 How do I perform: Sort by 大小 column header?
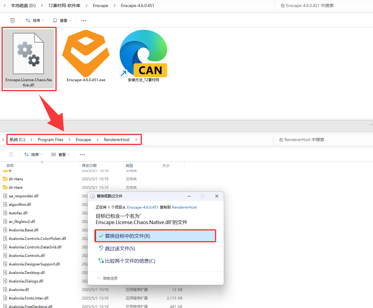tap(166, 165)
